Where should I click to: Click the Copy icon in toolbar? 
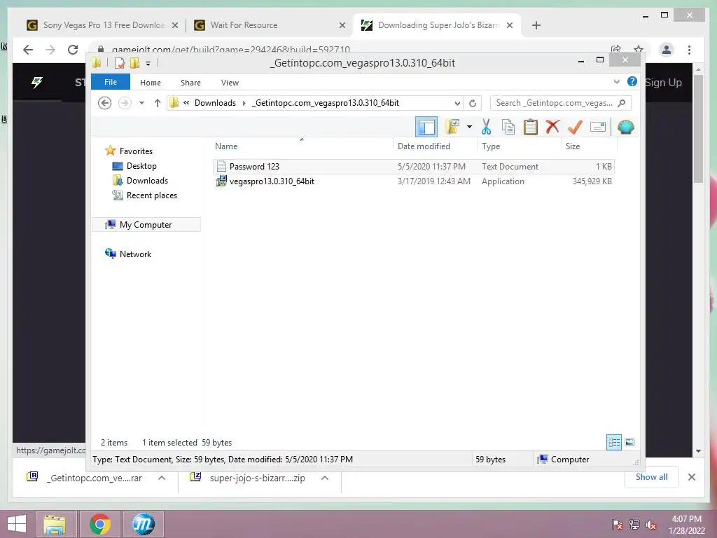click(508, 127)
